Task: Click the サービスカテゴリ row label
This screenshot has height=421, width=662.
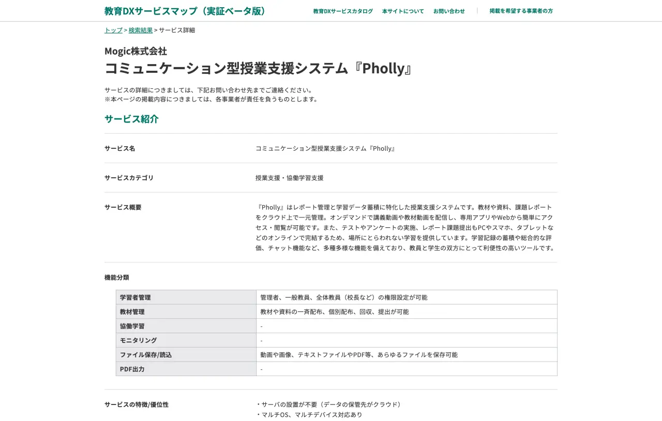Action: pyautogui.click(x=129, y=178)
